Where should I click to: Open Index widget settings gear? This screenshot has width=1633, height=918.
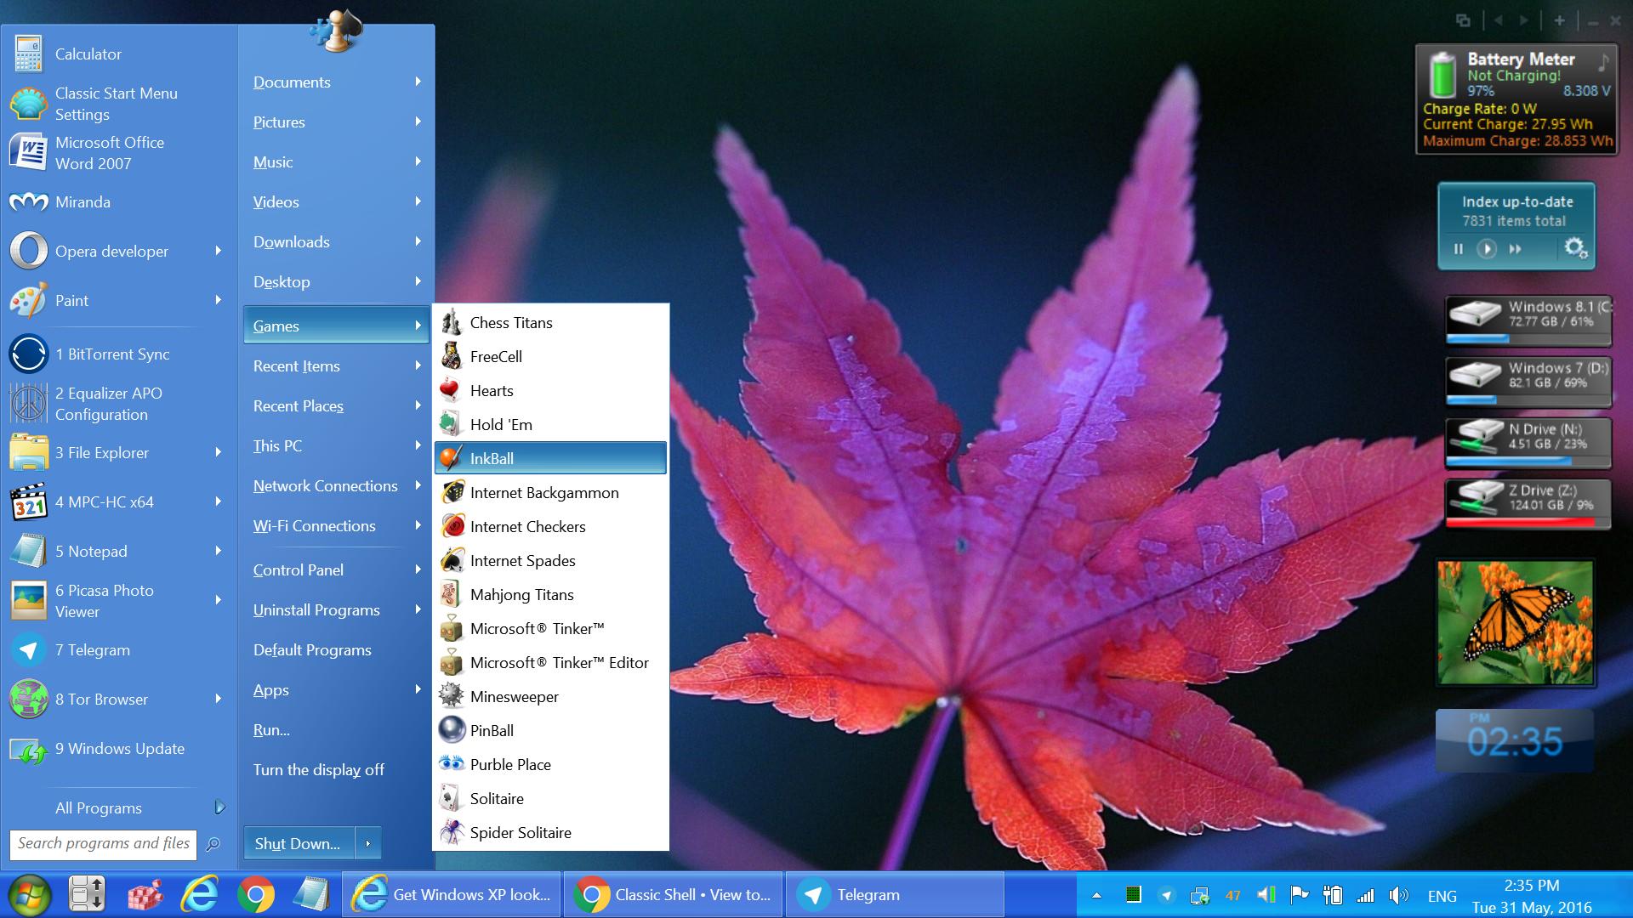coord(1574,248)
